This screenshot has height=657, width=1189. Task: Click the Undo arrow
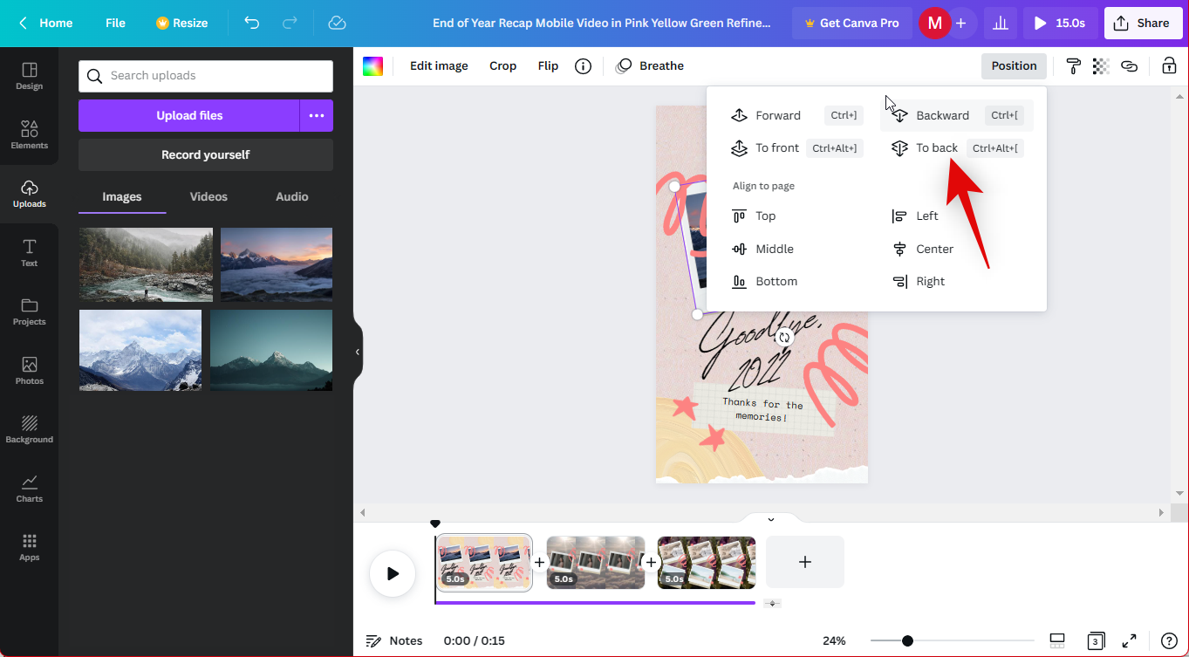pos(251,23)
